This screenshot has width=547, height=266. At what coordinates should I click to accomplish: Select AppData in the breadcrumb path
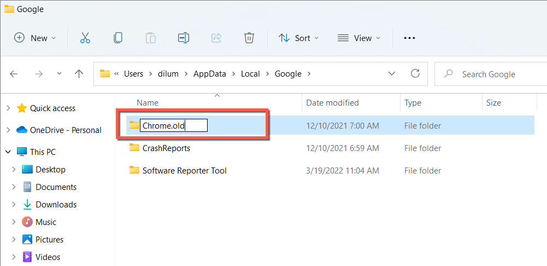click(209, 74)
